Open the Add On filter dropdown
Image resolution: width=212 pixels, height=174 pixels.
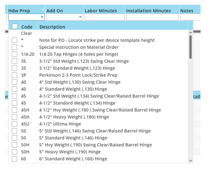80,17
